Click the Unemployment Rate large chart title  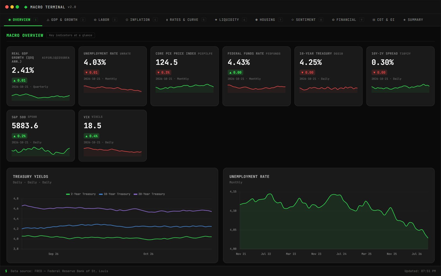click(x=249, y=177)
